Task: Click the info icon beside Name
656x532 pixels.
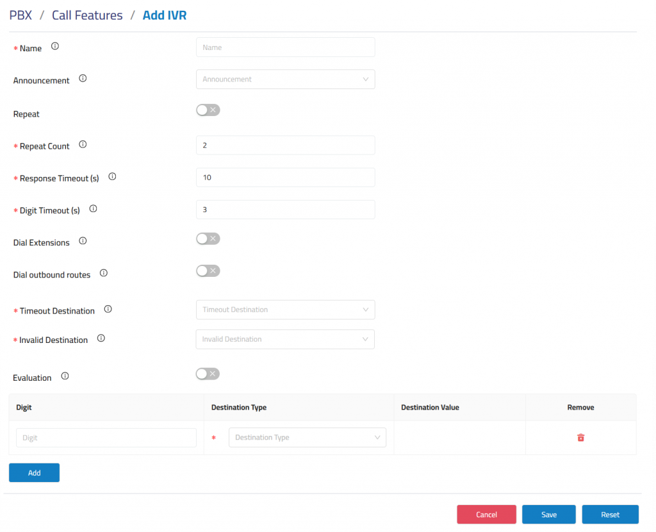Action: coord(54,47)
